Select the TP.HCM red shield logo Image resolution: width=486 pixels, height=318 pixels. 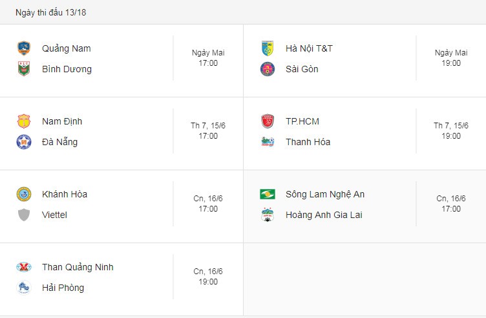tap(267, 121)
